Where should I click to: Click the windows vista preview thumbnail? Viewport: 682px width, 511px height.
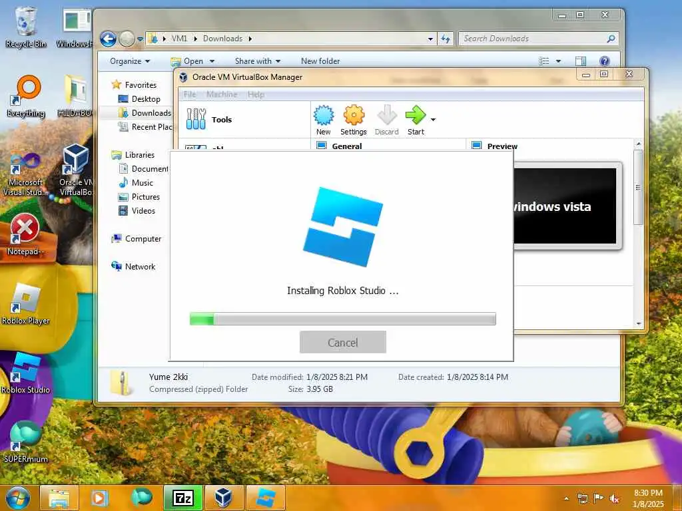565,206
